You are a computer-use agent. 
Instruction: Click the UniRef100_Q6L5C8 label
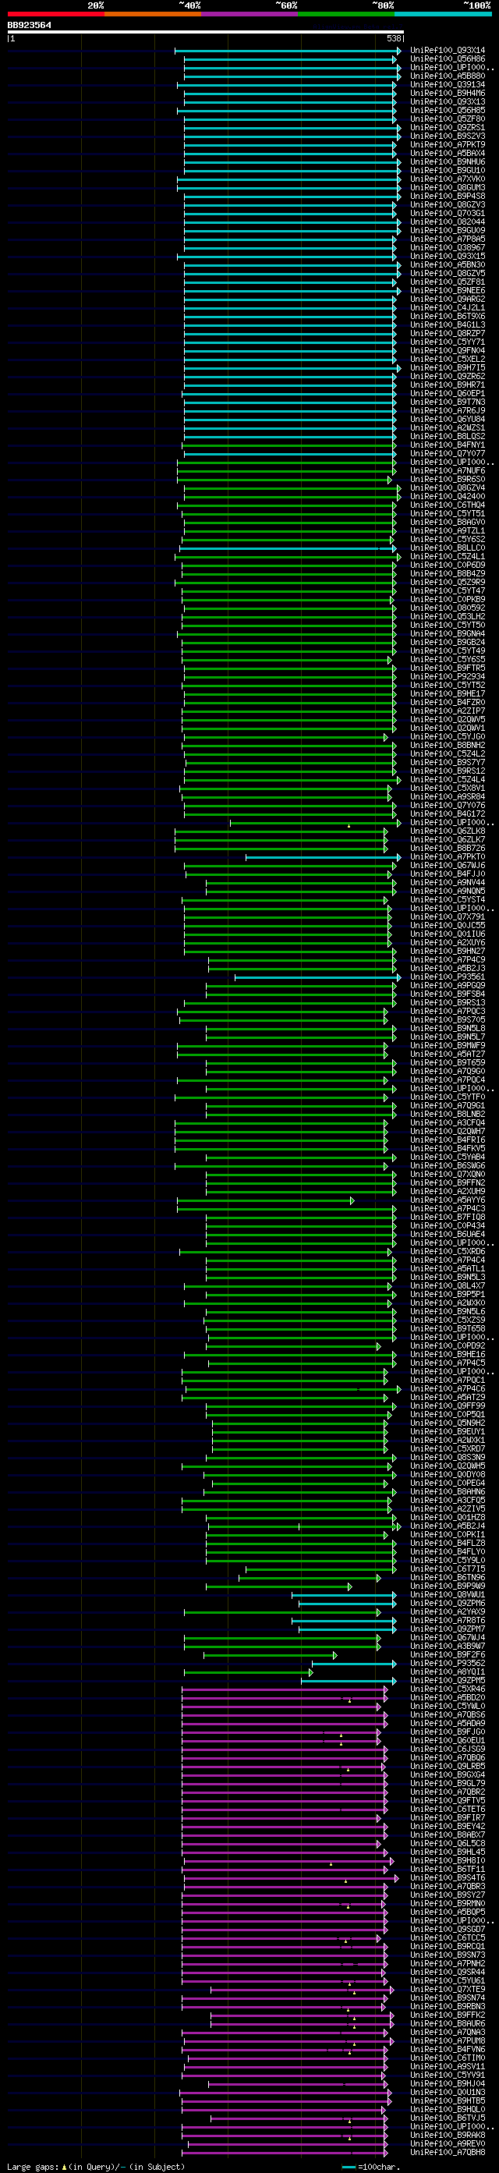tap(448, 1843)
